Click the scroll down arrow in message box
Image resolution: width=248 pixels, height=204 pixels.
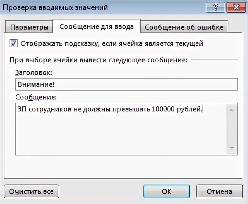coord(232,148)
